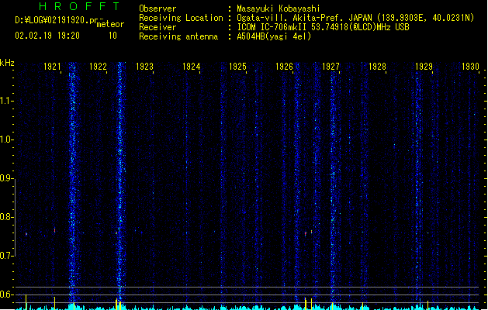
Task: Click the 0.6 kHz frequency label
Action: pyautogui.click(x=5, y=294)
